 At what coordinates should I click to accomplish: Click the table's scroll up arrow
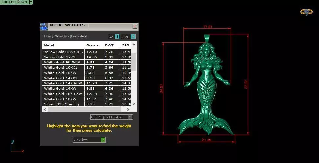(134, 44)
